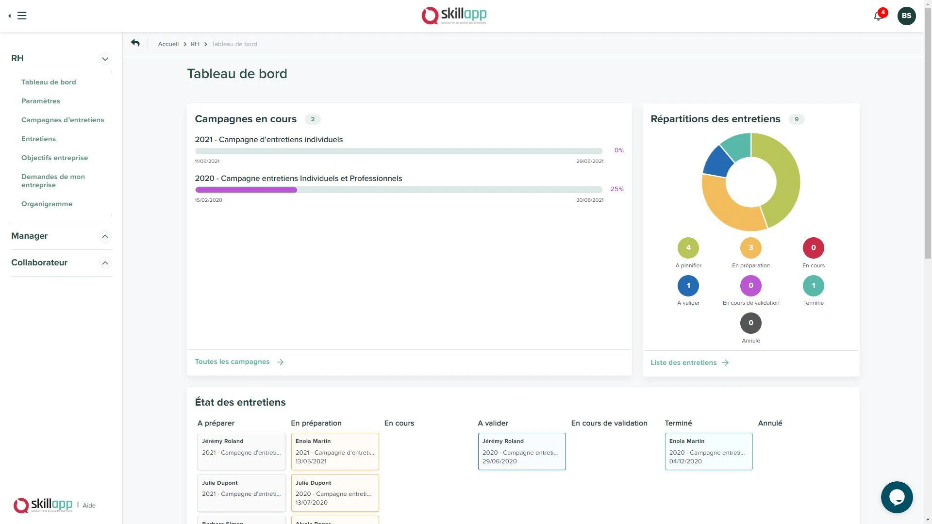Click the arrow beside Liste des entretiens

pyautogui.click(x=725, y=363)
